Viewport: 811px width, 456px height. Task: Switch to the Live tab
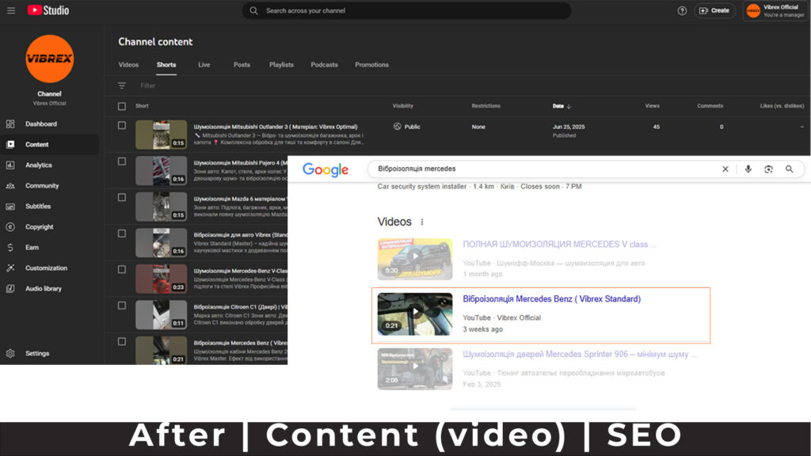pos(204,65)
